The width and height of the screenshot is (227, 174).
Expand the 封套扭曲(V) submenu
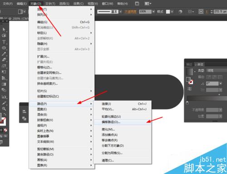click(62, 120)
